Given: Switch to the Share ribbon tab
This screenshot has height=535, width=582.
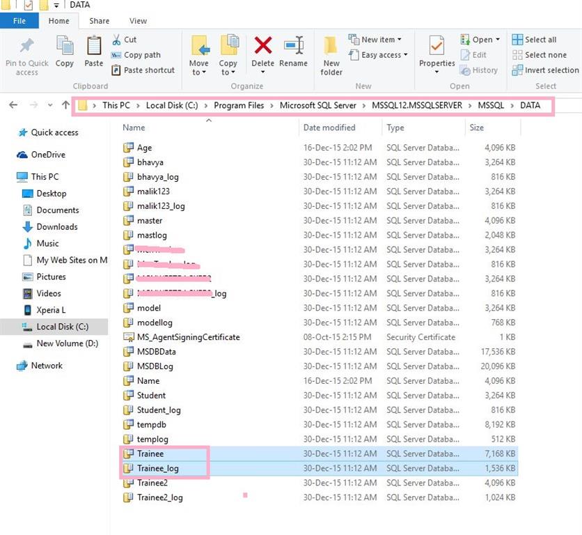Looking at the screenshot, I should tap(99, 21).
